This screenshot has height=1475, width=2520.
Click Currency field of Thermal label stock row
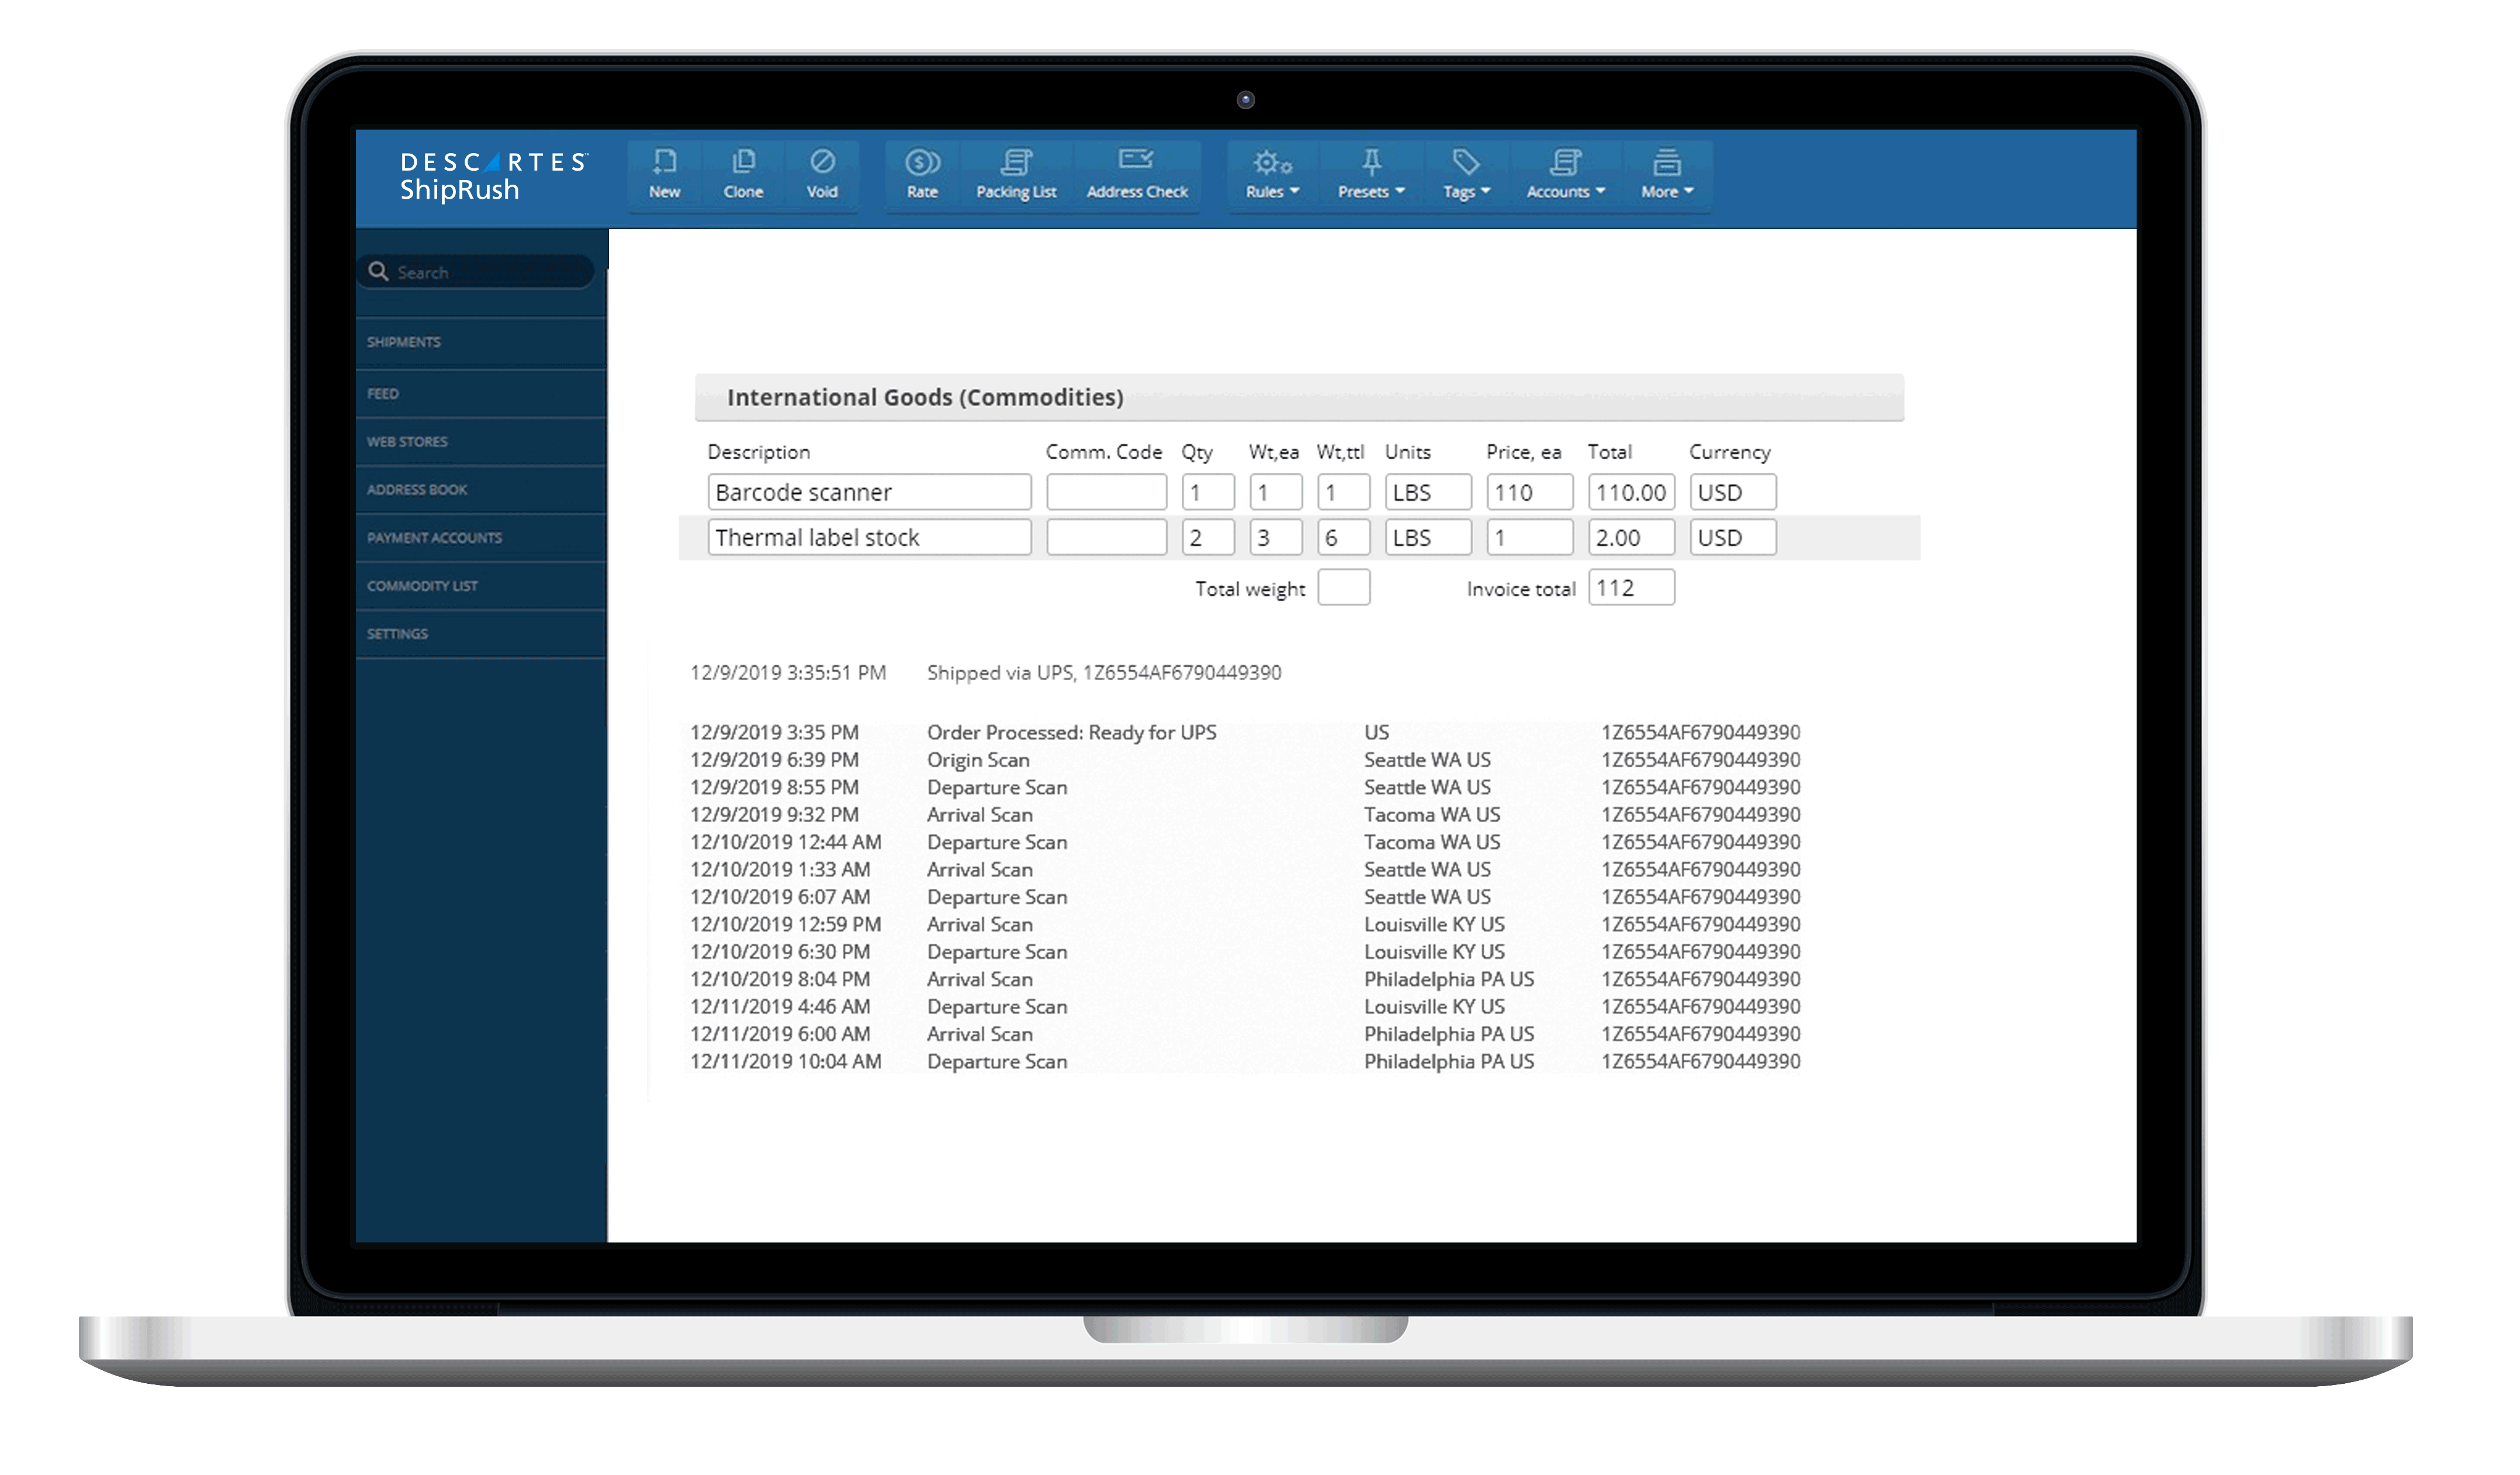tap(1733, 537)
